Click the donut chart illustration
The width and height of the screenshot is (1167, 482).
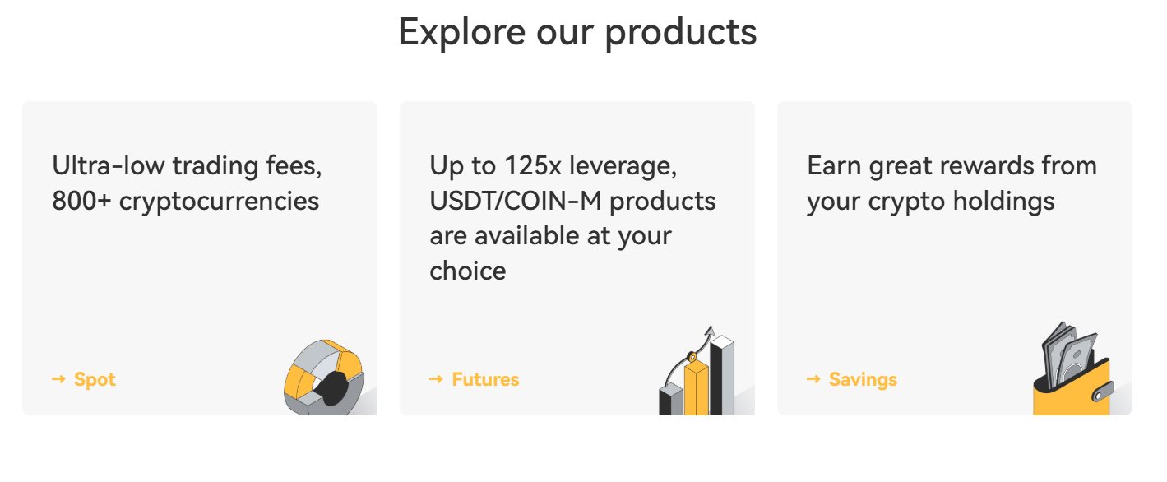324,378
